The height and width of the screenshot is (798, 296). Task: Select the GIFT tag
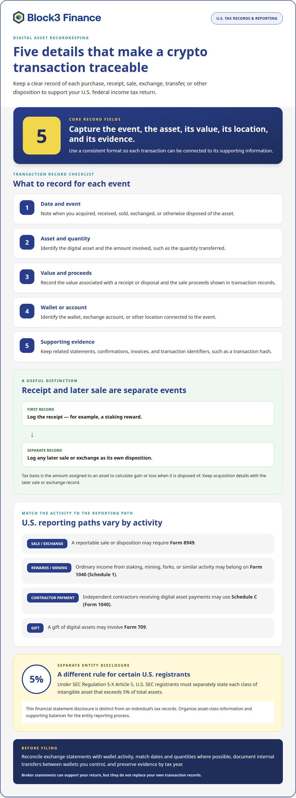click(35, 628)
